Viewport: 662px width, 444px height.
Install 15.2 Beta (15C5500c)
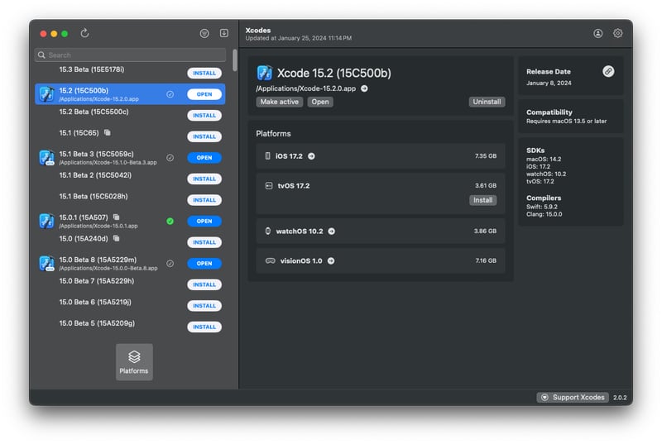[x=204, y=116]
